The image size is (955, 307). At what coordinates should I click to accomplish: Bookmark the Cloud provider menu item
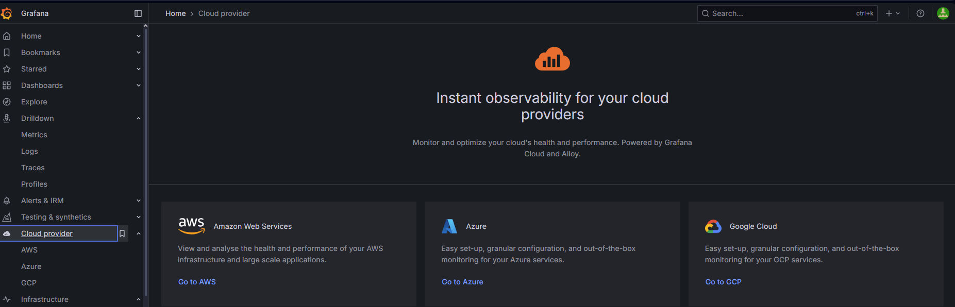(122, 233)
